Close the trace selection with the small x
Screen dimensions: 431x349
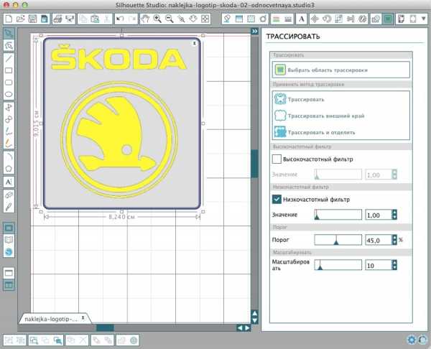[x=194, y=43]
